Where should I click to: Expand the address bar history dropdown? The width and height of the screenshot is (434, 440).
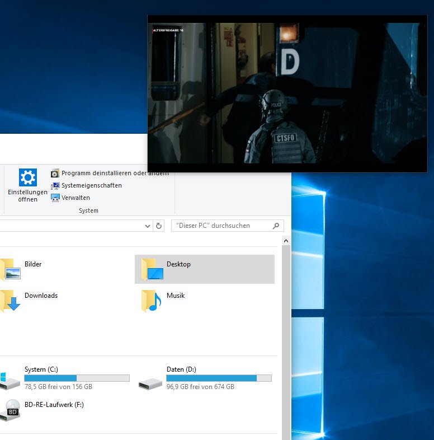[148, 226]
